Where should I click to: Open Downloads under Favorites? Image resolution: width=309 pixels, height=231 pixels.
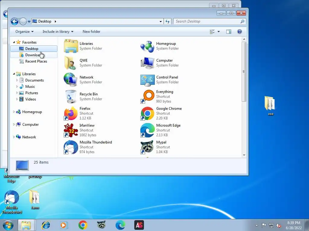coord(34,55)
